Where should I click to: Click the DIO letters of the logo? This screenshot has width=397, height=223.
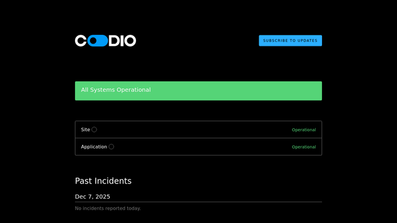coord(123,41)
